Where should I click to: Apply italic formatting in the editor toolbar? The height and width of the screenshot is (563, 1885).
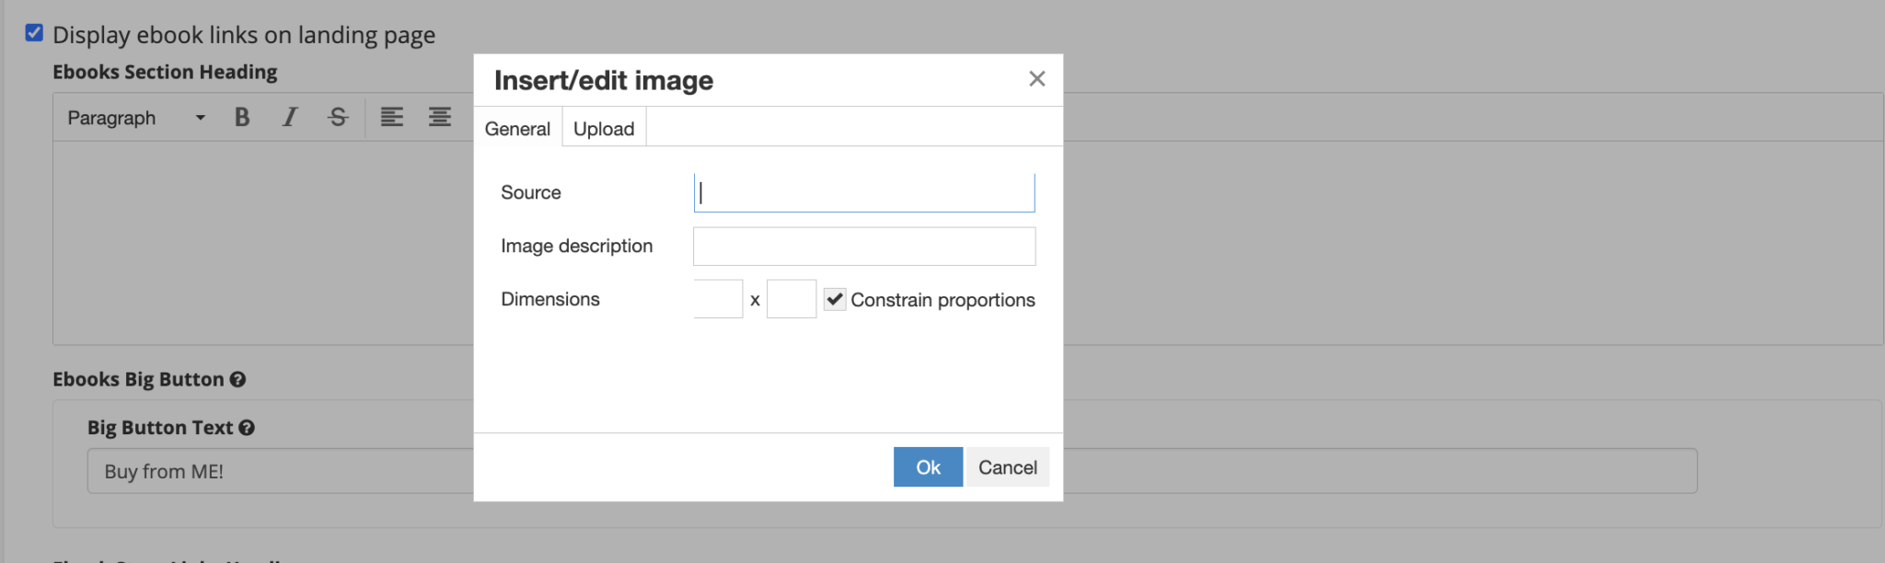(x=289, y=117)
